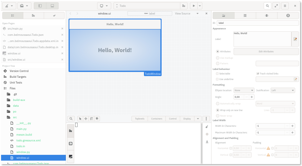Open the device selector dropdown
The width and height of the screenshot is (302, 166).
pyautogui.click(x=104, y=6)
